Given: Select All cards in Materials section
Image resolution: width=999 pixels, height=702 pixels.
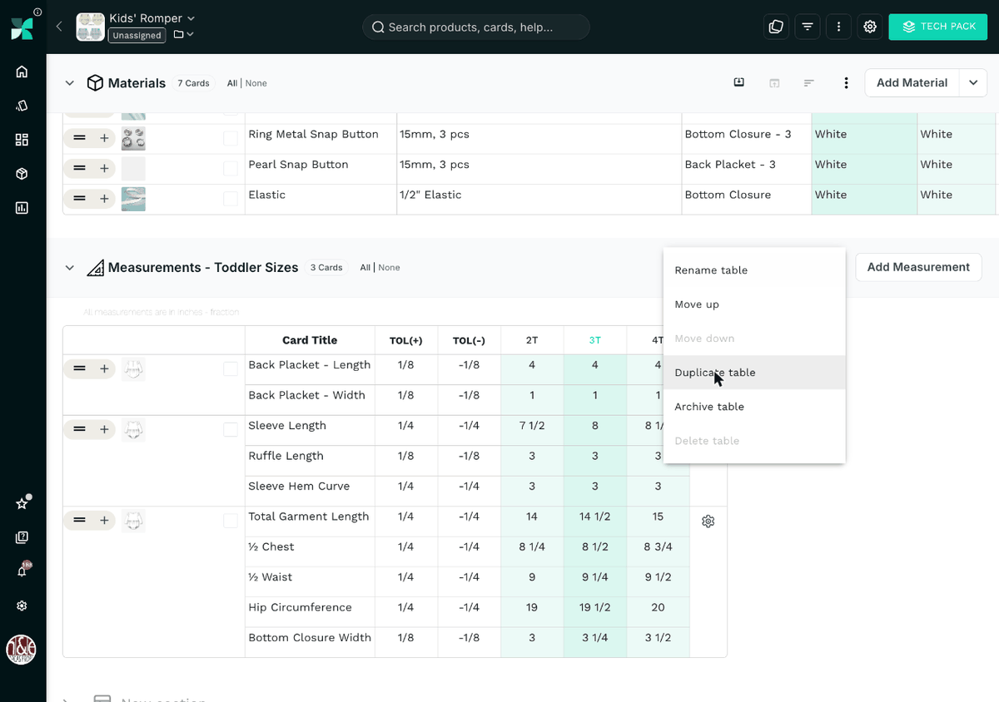Looking at the screenshot, I should pos(232,83).
